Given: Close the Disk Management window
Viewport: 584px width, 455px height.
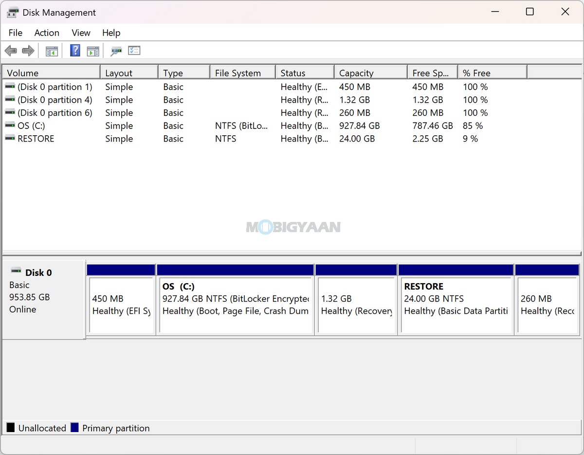Looking at the screenshot, I should coord(565,12).
